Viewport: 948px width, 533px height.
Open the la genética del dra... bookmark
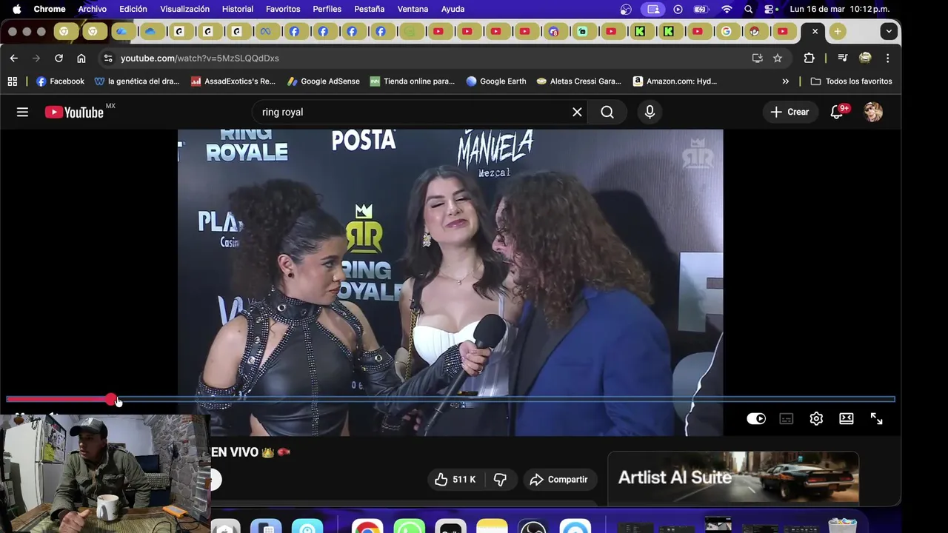(x=137, y=81)
